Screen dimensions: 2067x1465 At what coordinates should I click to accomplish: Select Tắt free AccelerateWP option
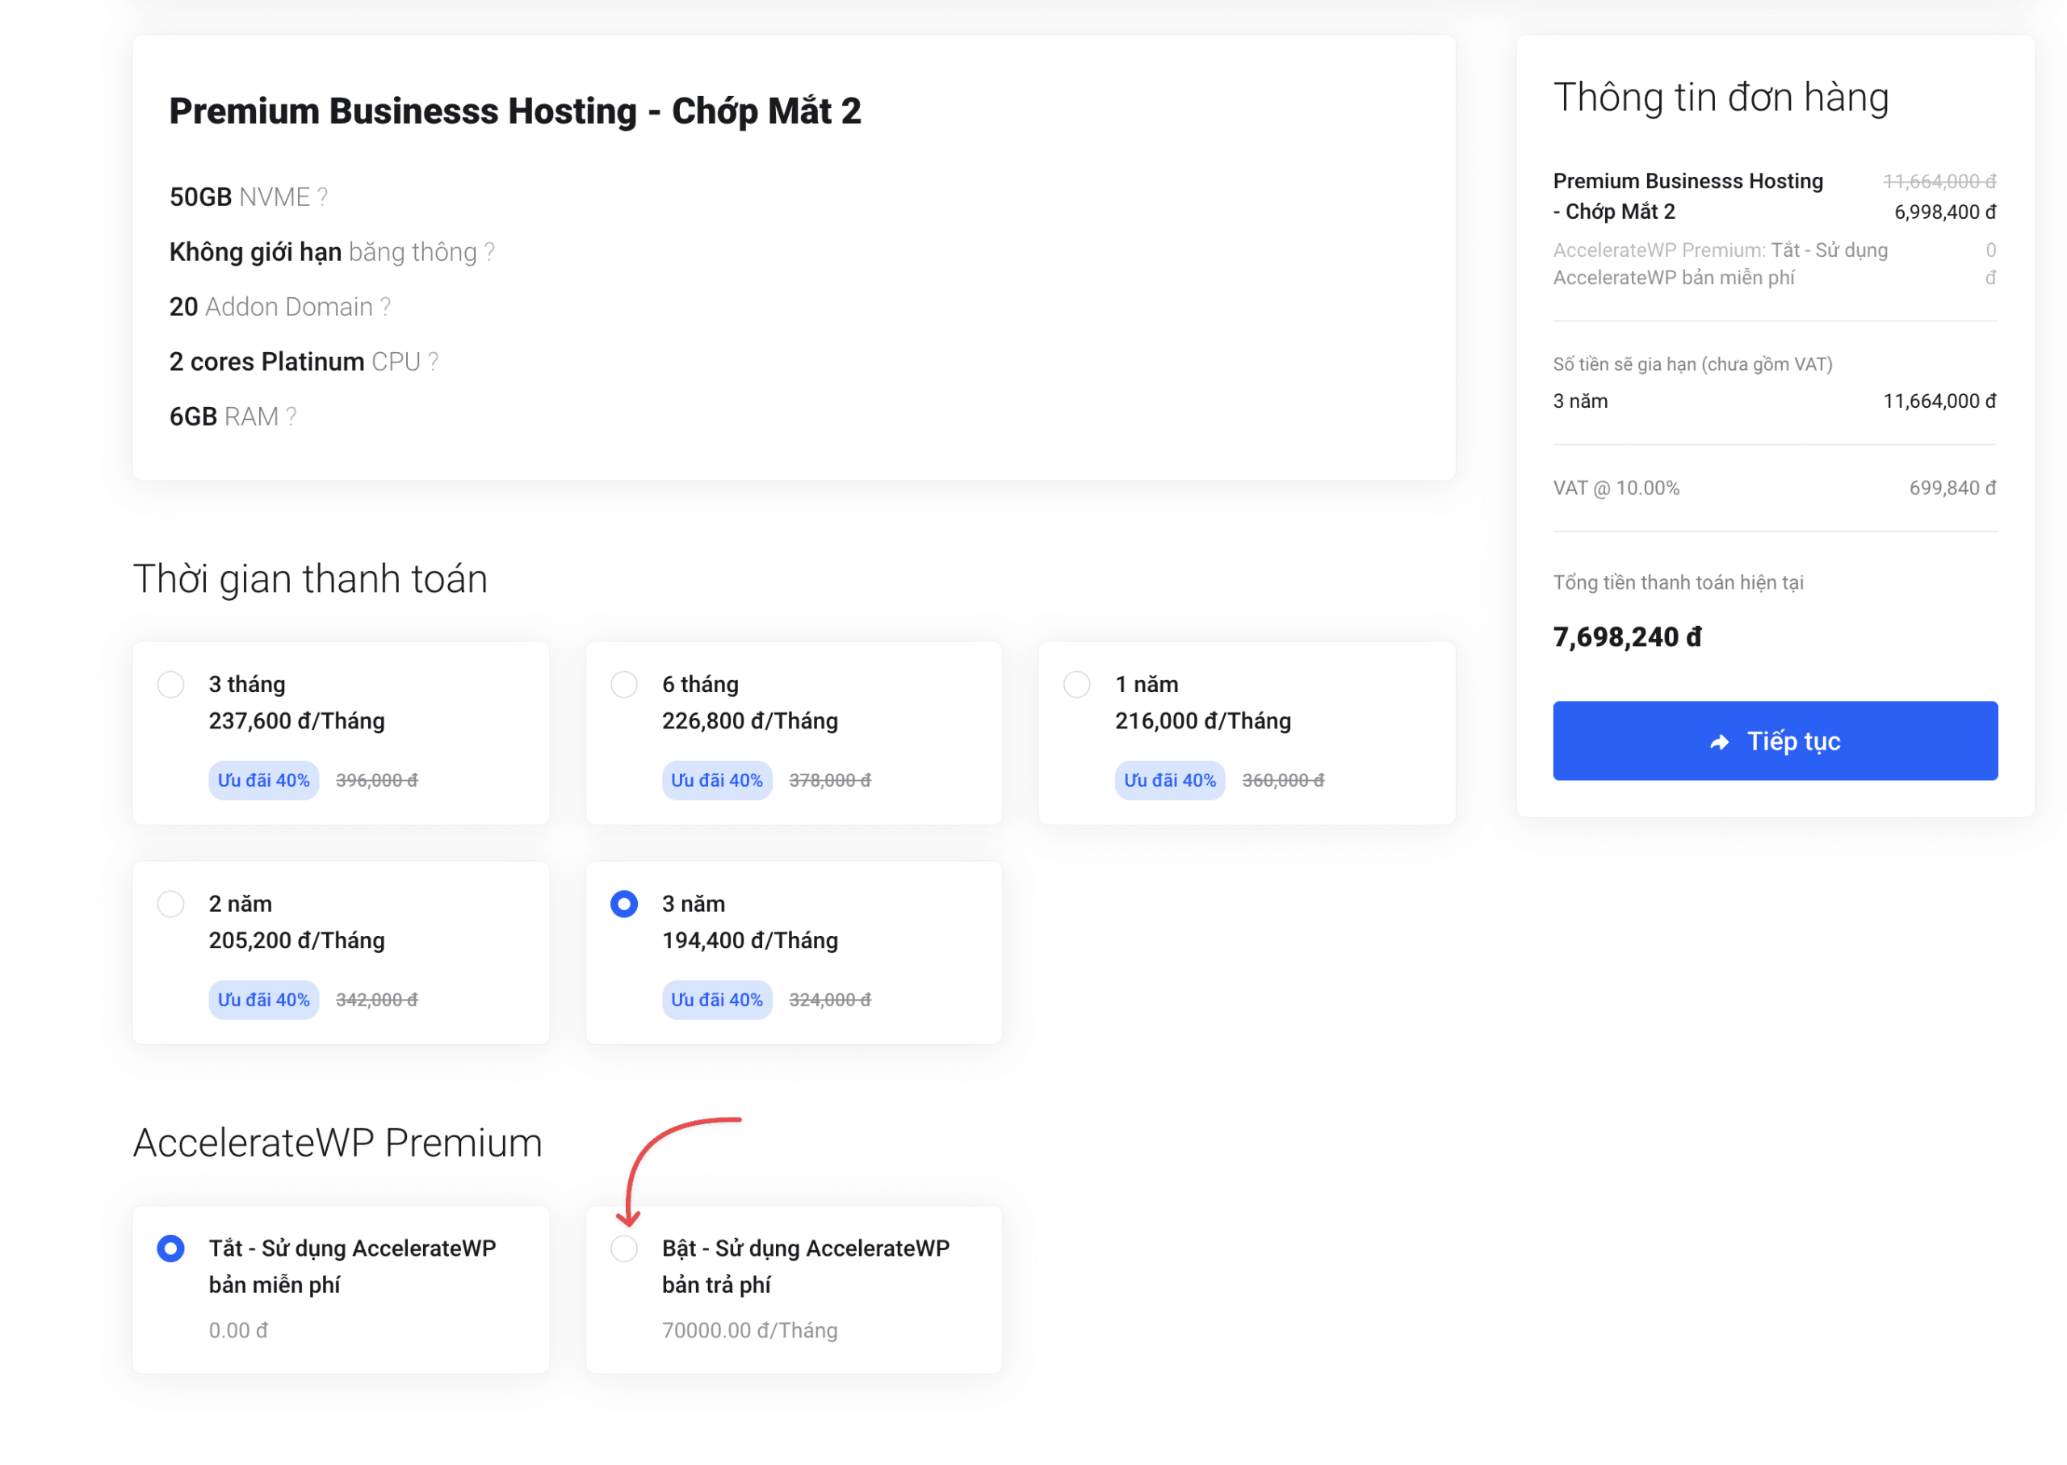[x=170, y=1248]
